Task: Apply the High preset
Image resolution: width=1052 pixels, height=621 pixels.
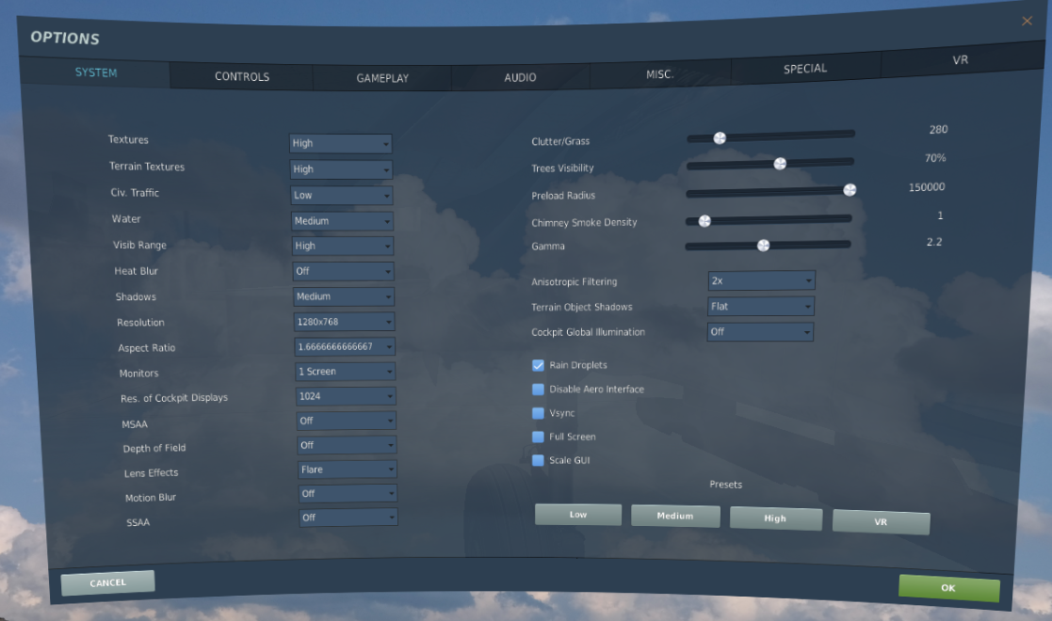Action: pyautogui.click(x=776, y=518)
